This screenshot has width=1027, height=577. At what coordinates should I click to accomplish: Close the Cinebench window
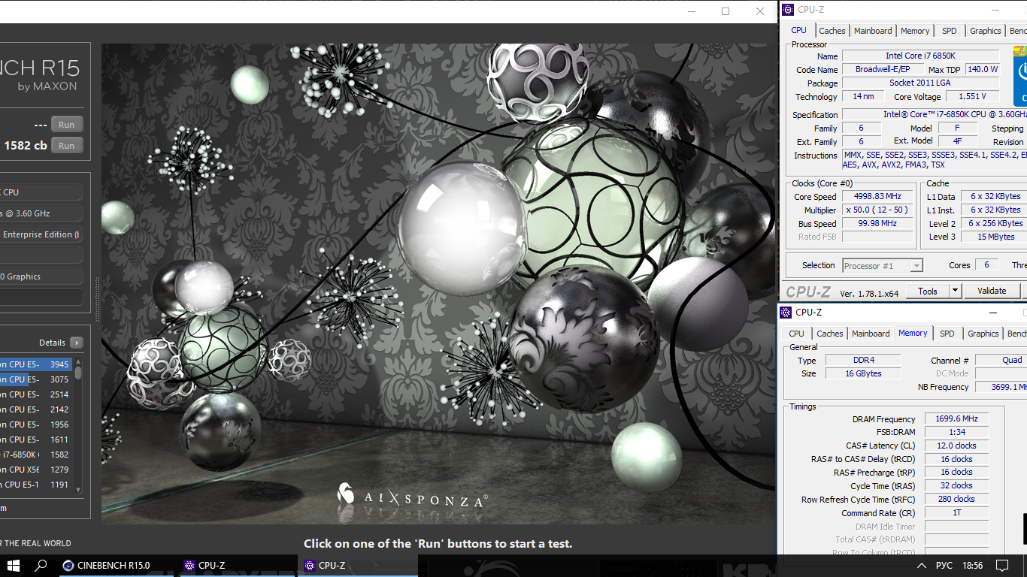[x=760, y=11]
